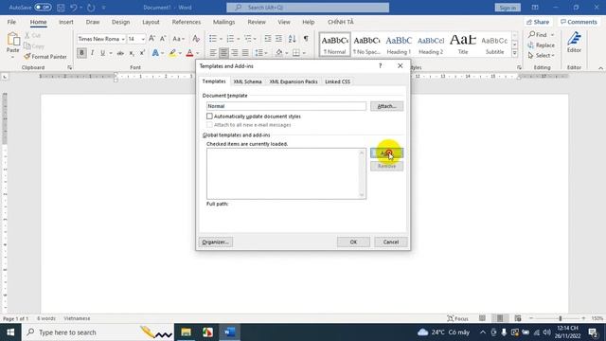The height and width of the screenshot is (341, 606).
Task: Check Automatically update document styles
Action: point(209,116)
